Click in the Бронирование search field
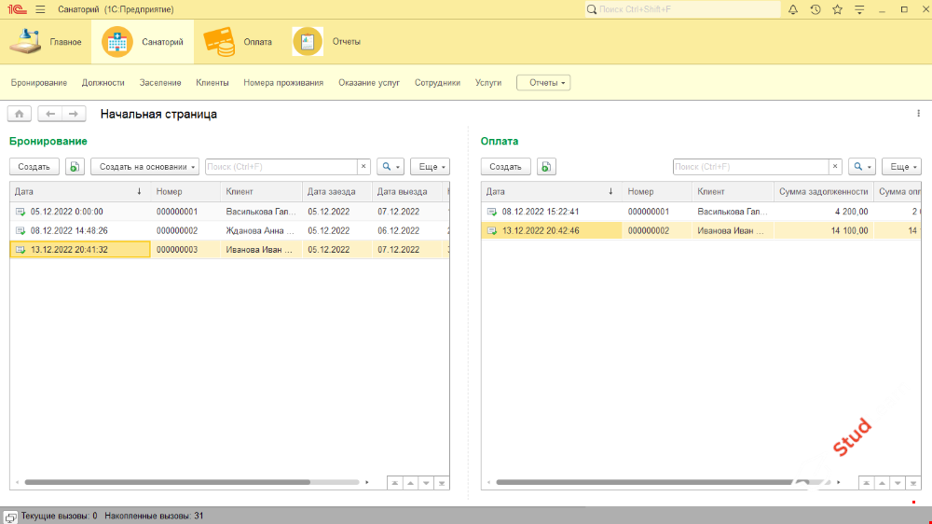 click(281, 167)
